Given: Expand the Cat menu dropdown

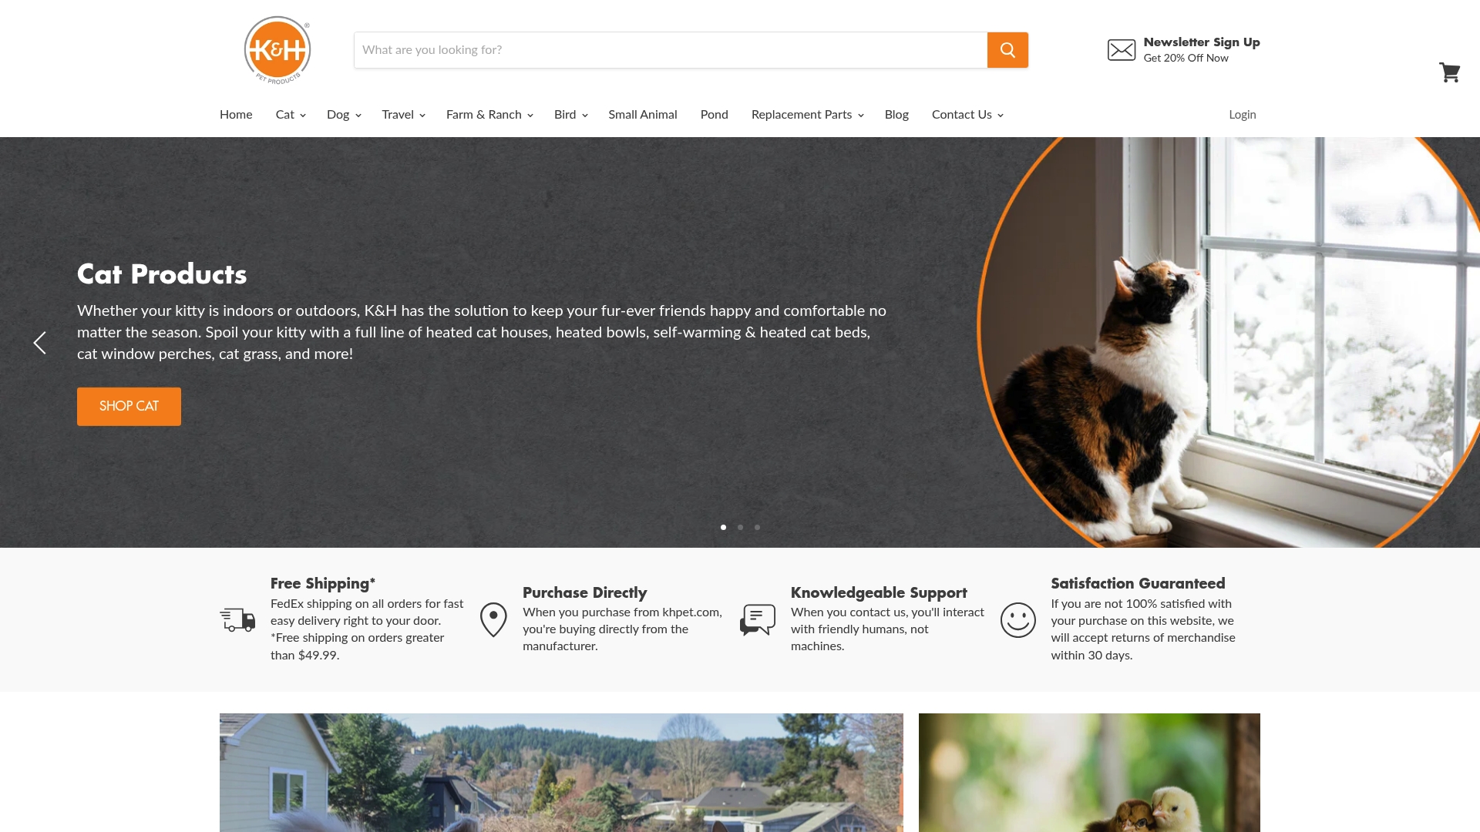Looking at the screenshot, I should 291,115.
